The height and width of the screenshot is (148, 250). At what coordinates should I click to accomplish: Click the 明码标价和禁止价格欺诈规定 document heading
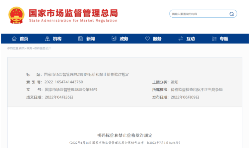pos(125,135)
